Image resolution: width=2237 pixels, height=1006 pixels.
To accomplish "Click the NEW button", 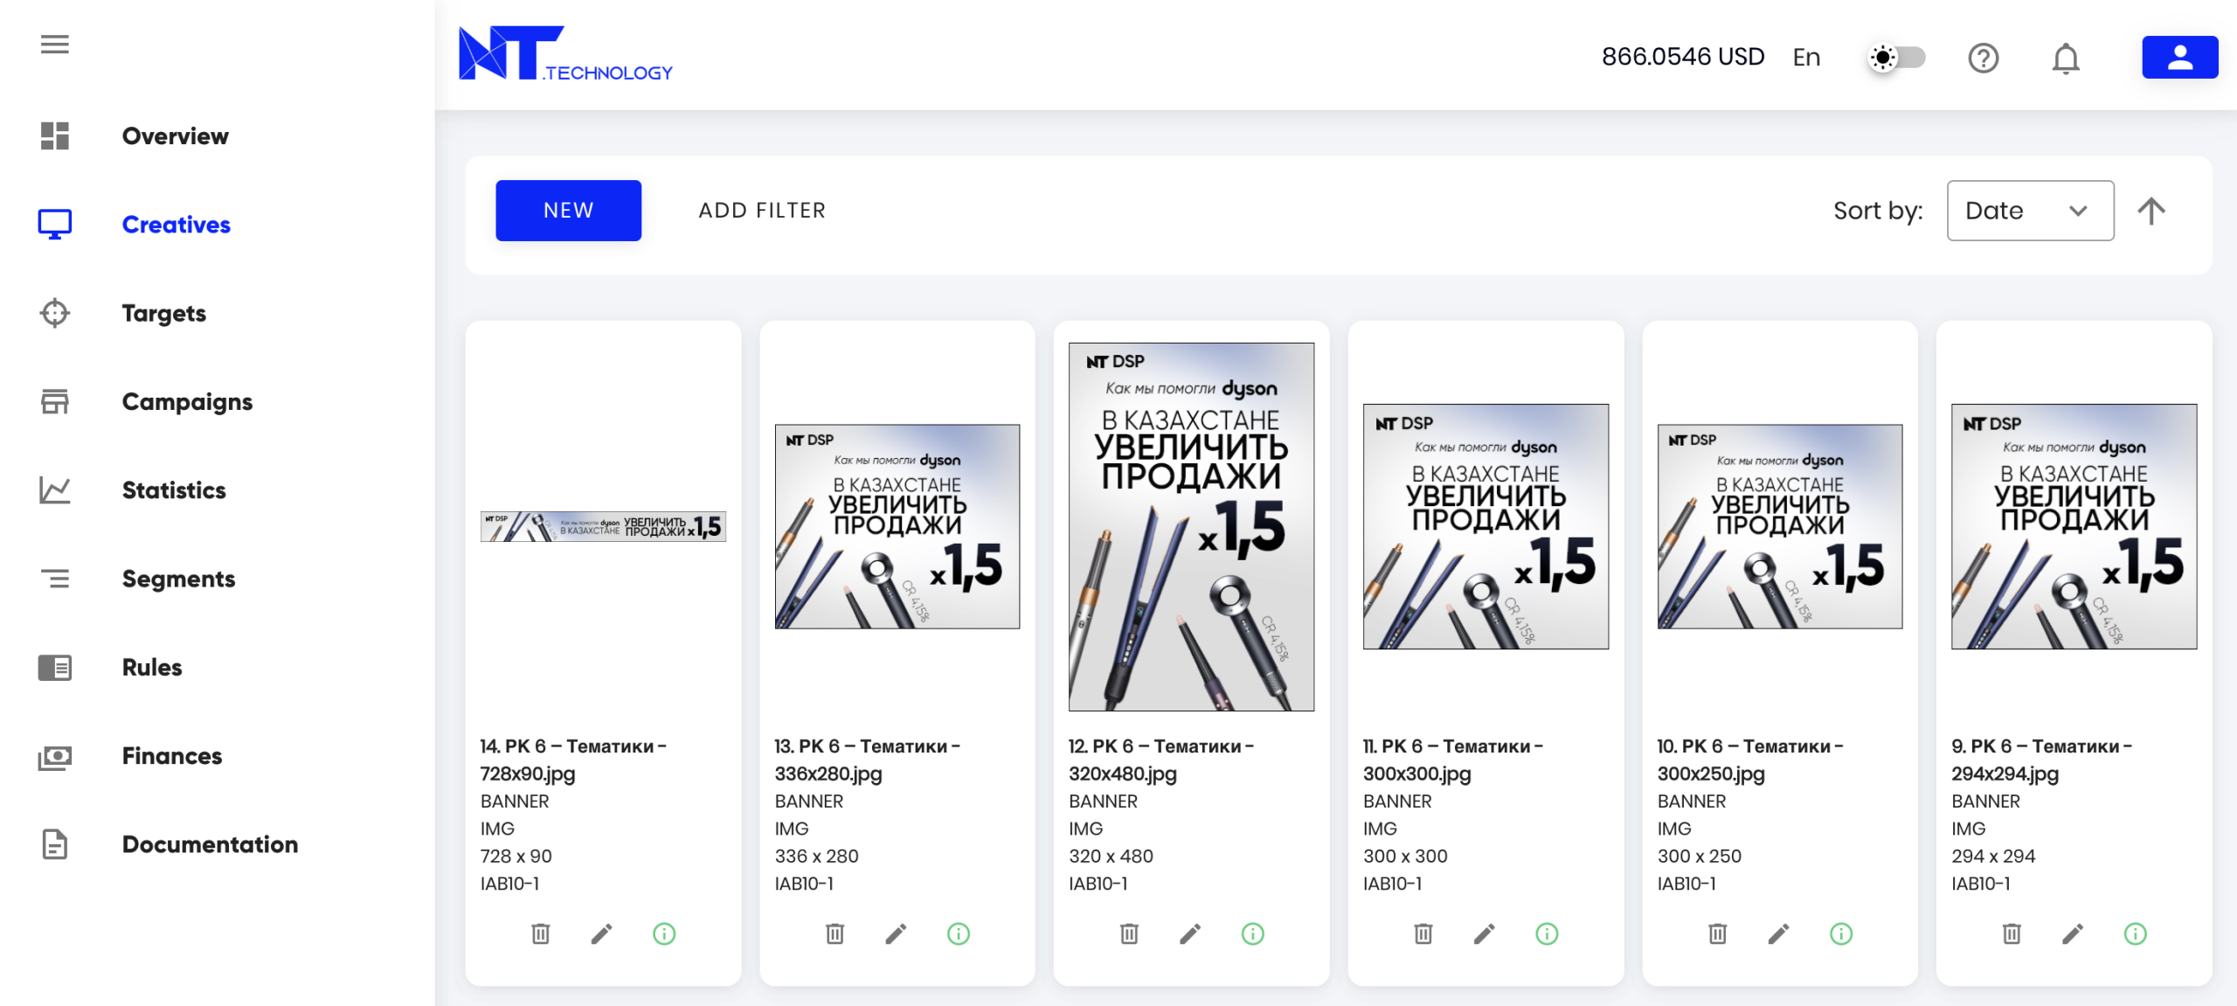I will pos(568,211).
